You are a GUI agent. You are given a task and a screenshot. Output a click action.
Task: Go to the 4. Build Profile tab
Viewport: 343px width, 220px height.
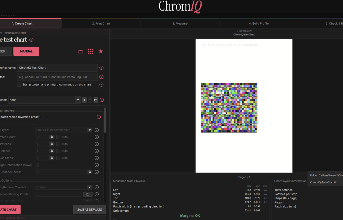(x=259, y=23)
